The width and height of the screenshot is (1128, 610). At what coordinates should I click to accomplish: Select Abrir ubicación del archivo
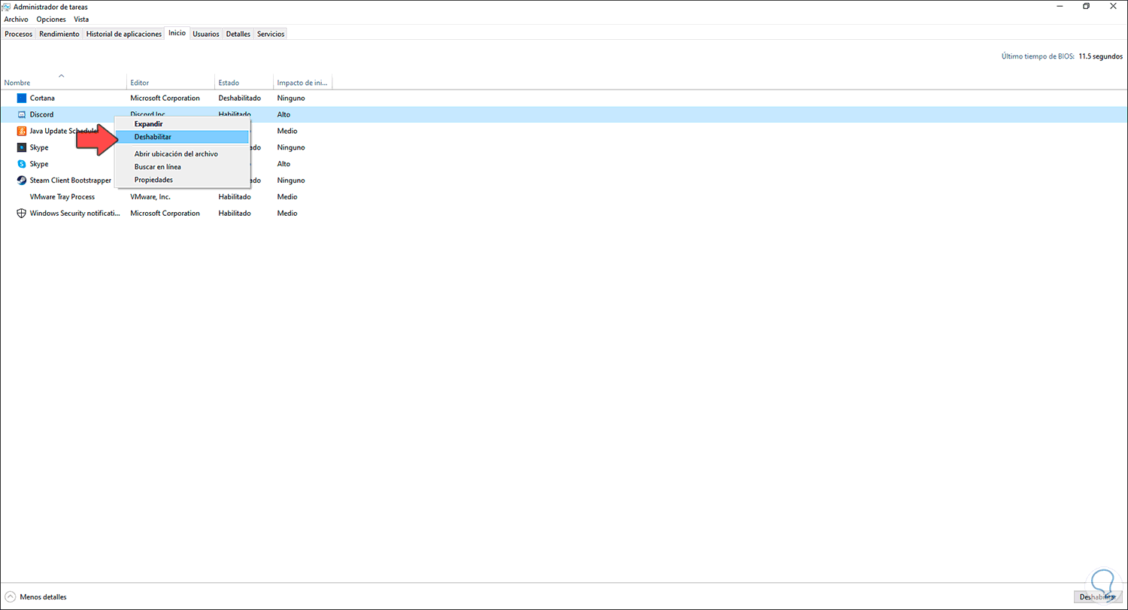point(182,153)
